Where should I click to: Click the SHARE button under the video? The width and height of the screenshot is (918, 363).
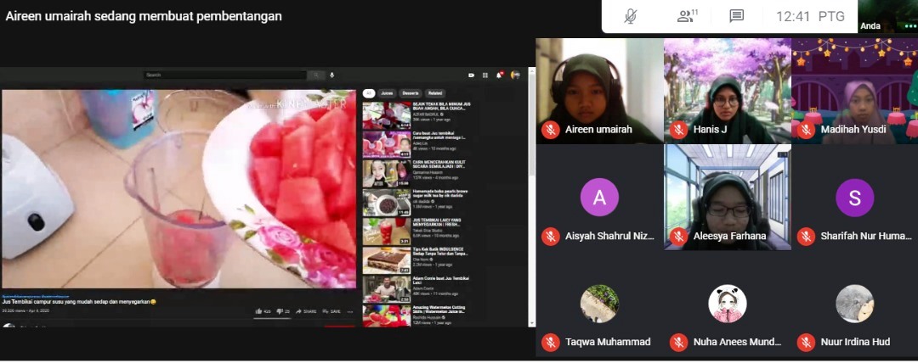click(306, 311)
